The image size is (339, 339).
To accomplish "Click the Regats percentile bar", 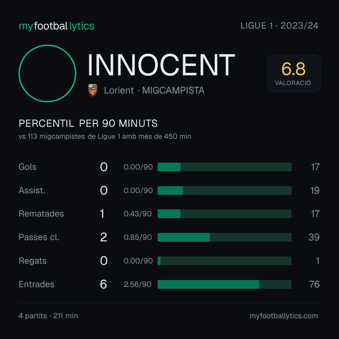I will point(224,261).
